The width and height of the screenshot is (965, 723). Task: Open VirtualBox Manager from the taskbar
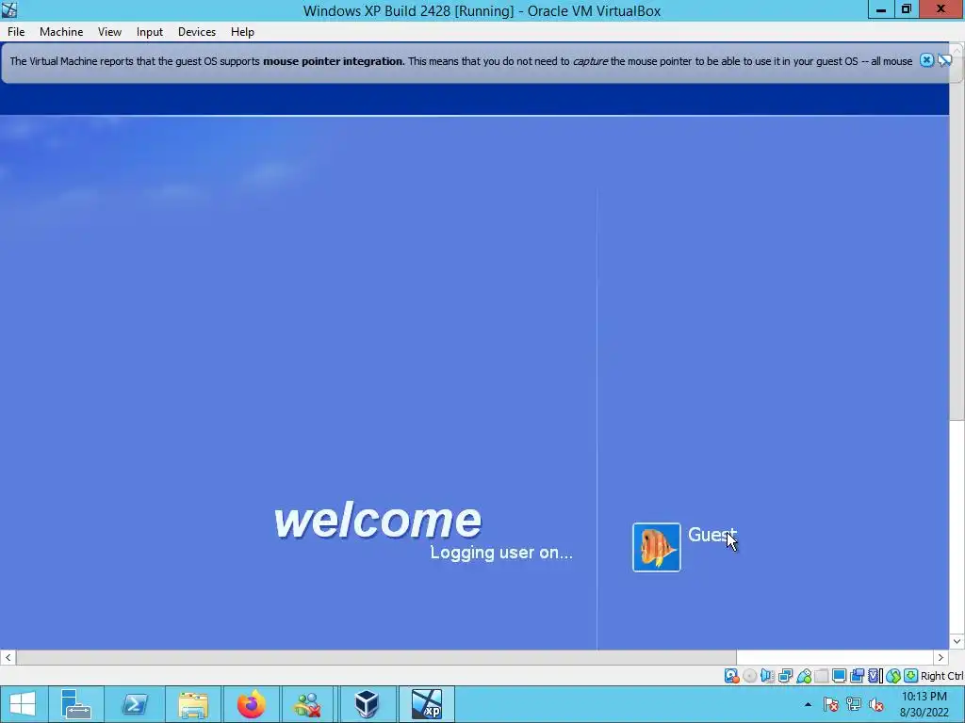[x=368, y=704]
